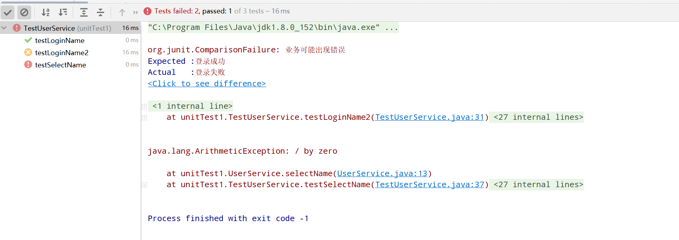The height and width of the screenshot is (240, 679).
Task: Click the red failed status icon in header
Action: (147, 11)
